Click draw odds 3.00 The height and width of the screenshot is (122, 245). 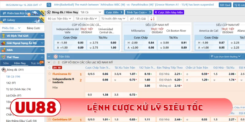pos(147,86)
